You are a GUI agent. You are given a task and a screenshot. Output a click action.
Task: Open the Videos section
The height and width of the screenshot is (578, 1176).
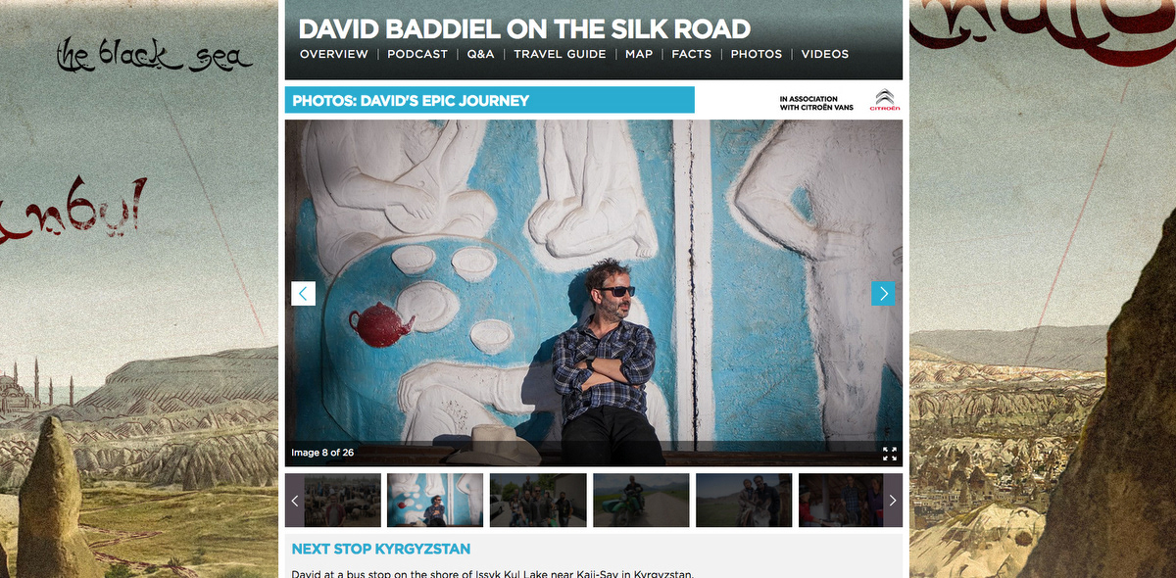pos(825,54)
